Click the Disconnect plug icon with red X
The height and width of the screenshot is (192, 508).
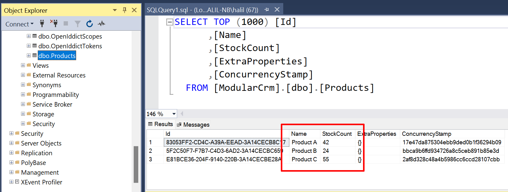[x=54, y=23]
